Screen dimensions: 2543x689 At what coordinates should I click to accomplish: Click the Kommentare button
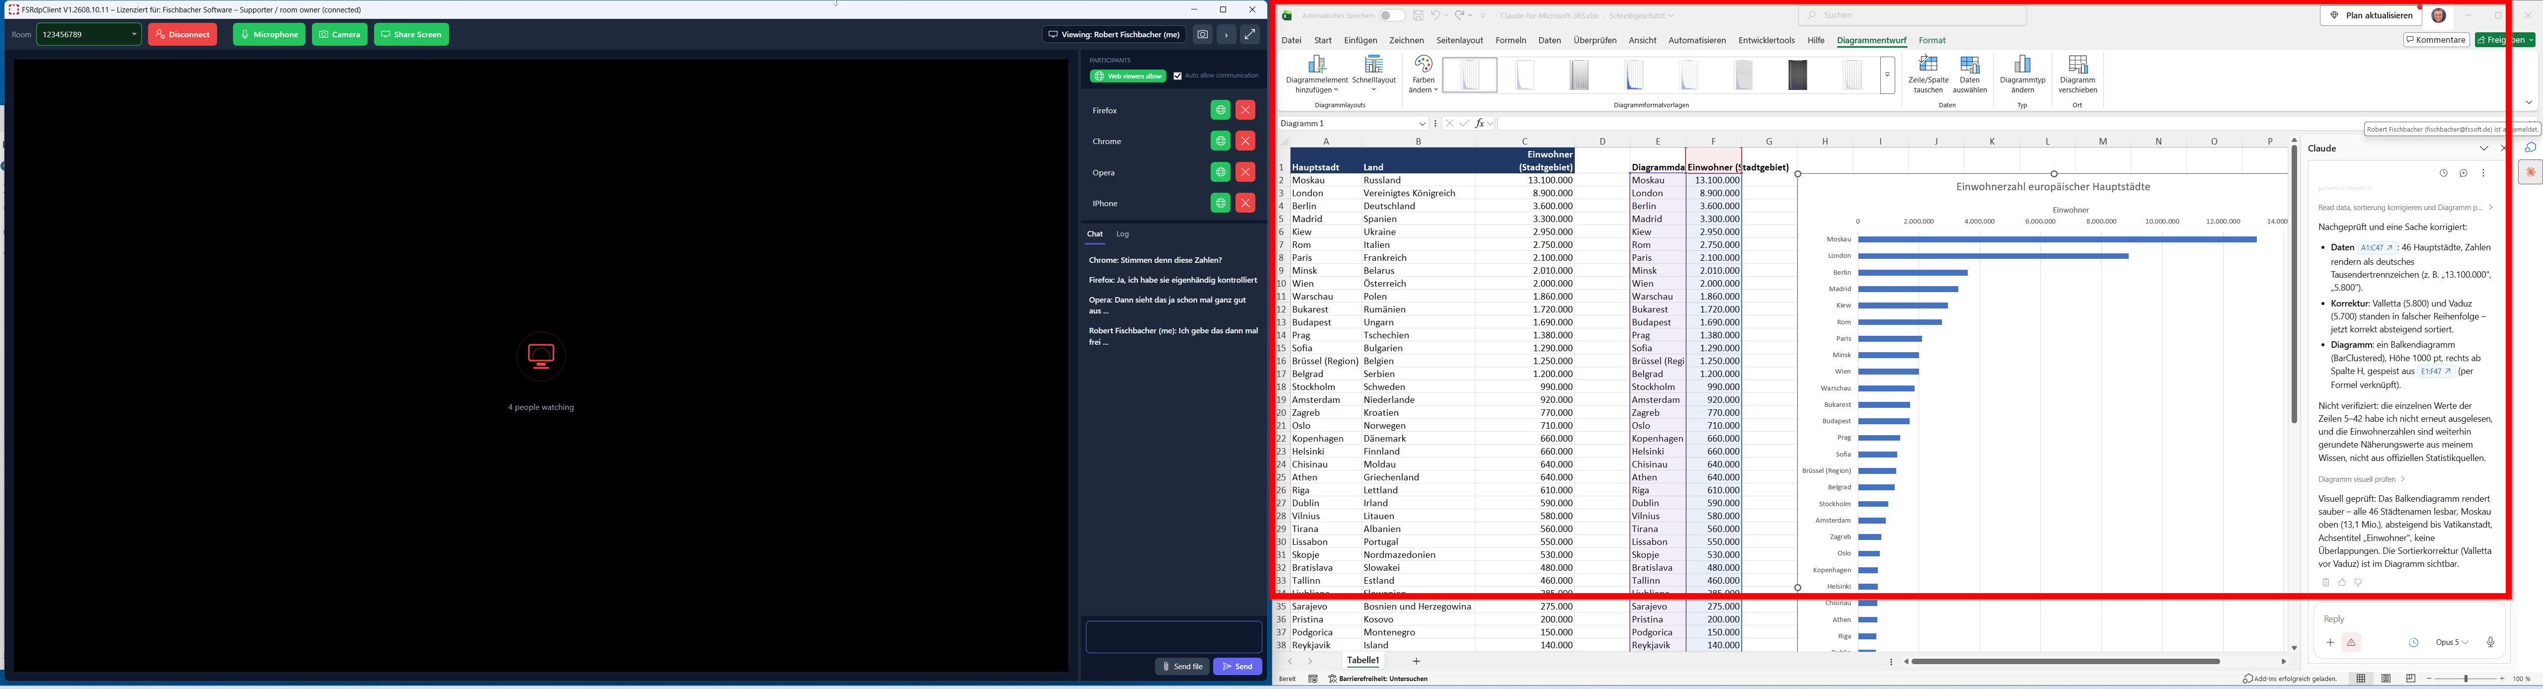pyautogui.click(x=2436, y=40)
